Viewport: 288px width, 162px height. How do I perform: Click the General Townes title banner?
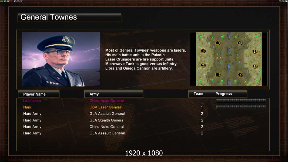pyautogui.click(x=69, y=18)
